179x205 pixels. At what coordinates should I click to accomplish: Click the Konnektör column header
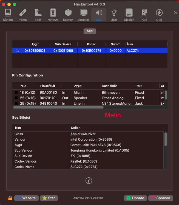117,86
